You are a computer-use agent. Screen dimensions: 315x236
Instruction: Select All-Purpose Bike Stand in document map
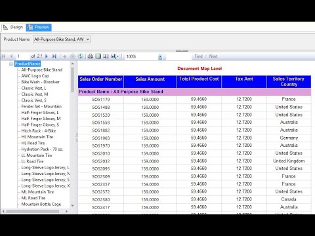[x=42, y=70]
